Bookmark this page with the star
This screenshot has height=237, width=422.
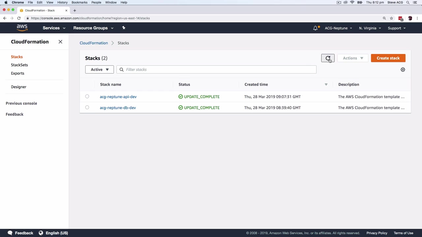tap(391, 18)
